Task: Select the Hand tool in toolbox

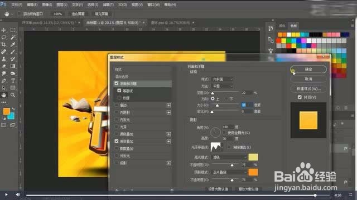Action: [x=4, y=95]
